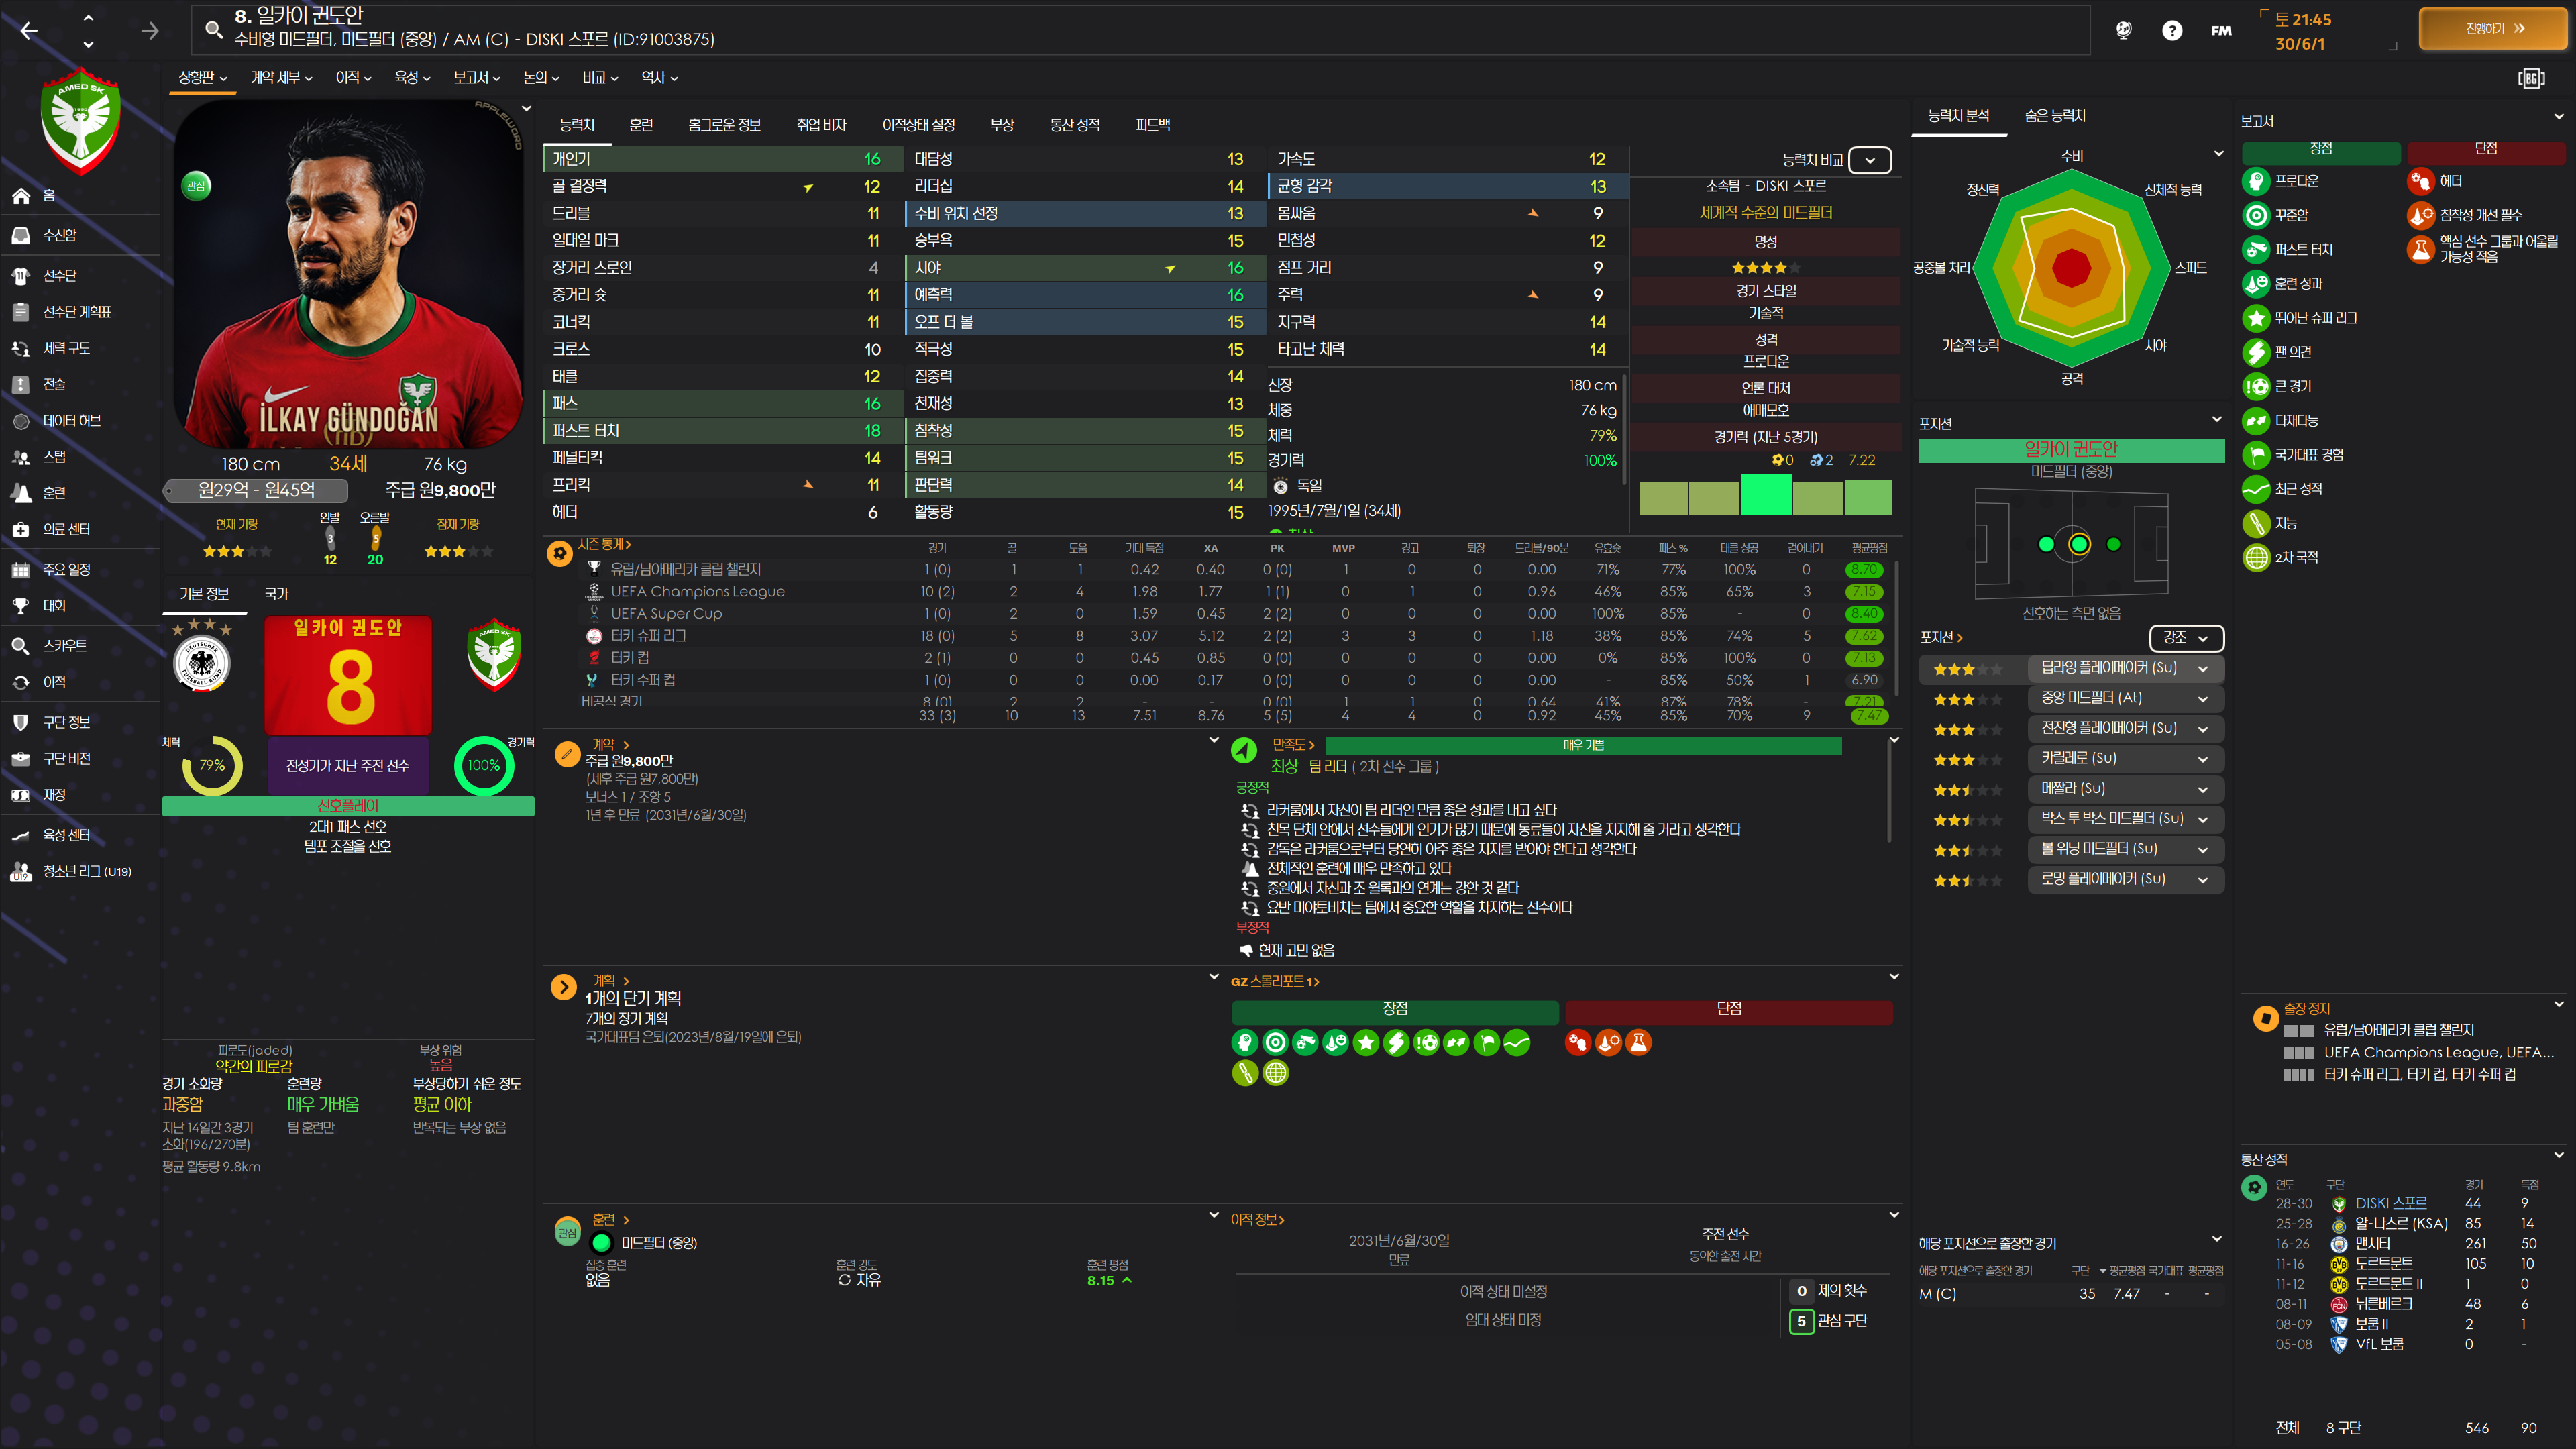The width and height of the screenshot is (2576, 1449).
Task: Click the search magnifier icon
Action: 213,29
